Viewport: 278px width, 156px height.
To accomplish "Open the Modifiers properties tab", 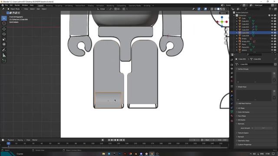I will pyautogui.click(x=232, y=95).
